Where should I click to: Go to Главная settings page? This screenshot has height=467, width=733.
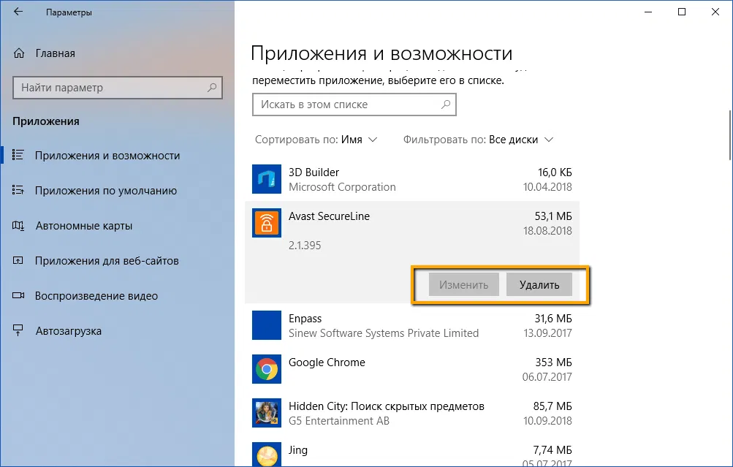click(55, 53)
